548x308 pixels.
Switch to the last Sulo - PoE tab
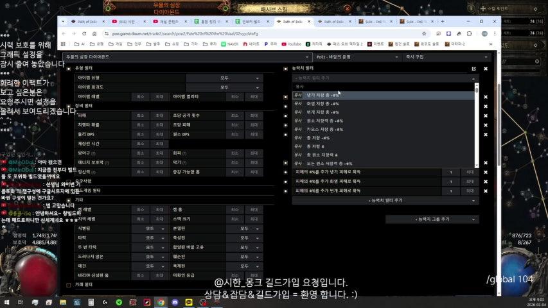coord(416,21)
